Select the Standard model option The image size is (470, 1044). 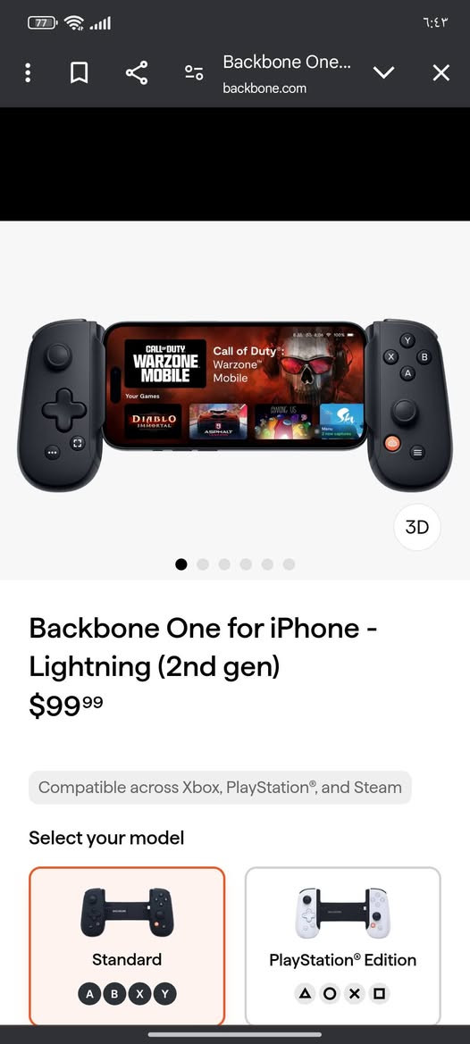[127, 946]
